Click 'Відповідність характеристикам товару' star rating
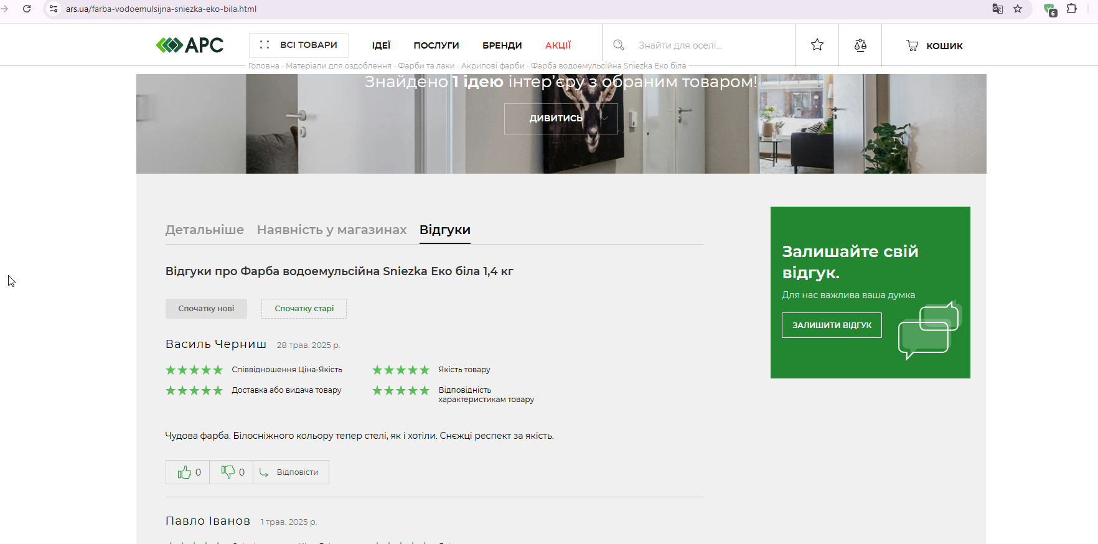 coord(401,390)
